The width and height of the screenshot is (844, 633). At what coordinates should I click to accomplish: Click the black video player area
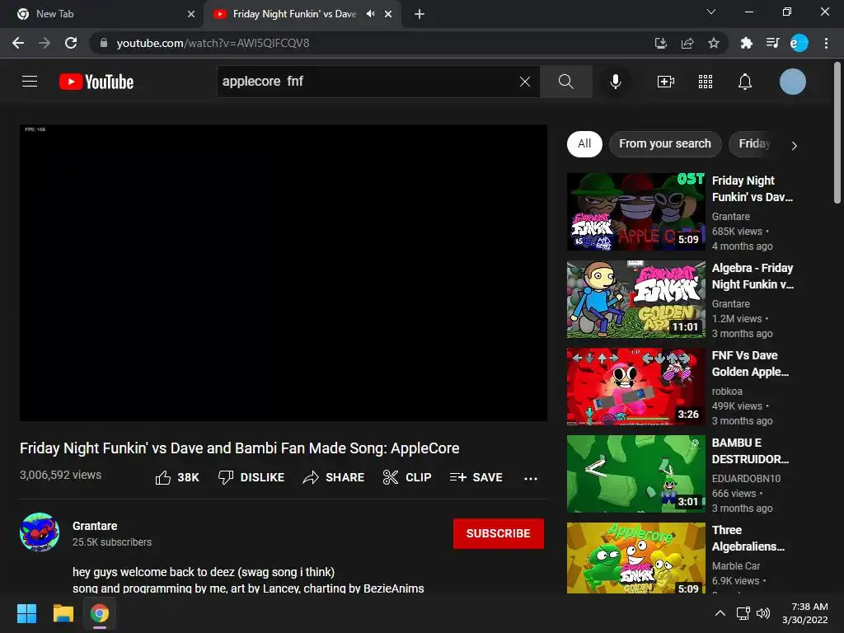coord(284,273)
